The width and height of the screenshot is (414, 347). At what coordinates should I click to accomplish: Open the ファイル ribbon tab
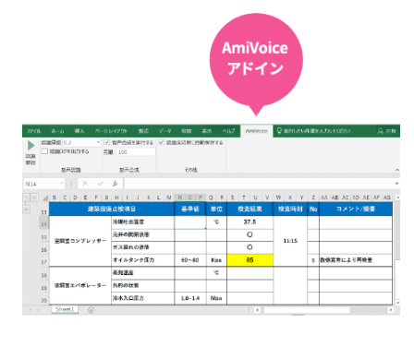(x=33, y=131)
